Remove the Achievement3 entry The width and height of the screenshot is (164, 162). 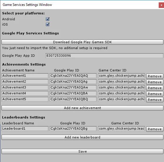click(155, 88)
